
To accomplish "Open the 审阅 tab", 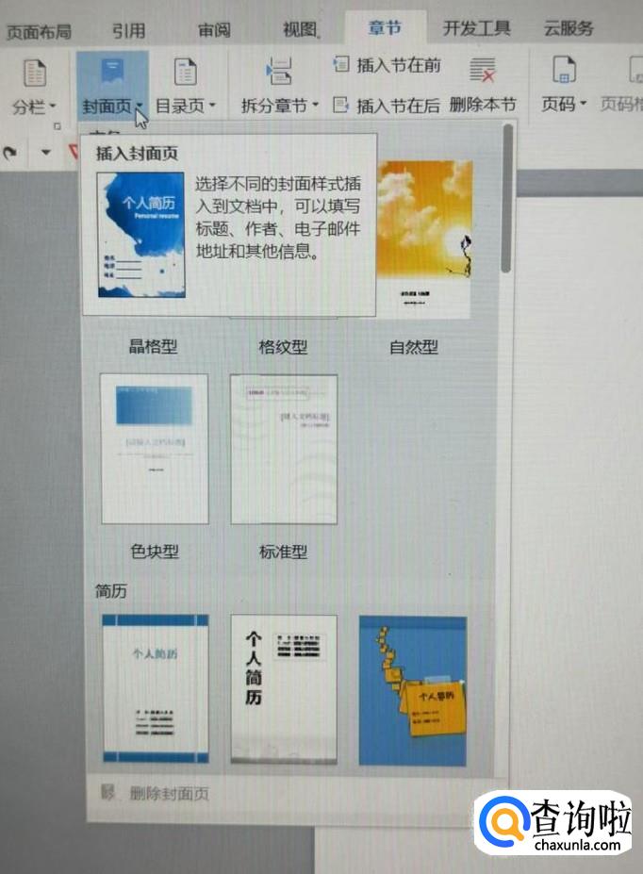I will [215, 30].
